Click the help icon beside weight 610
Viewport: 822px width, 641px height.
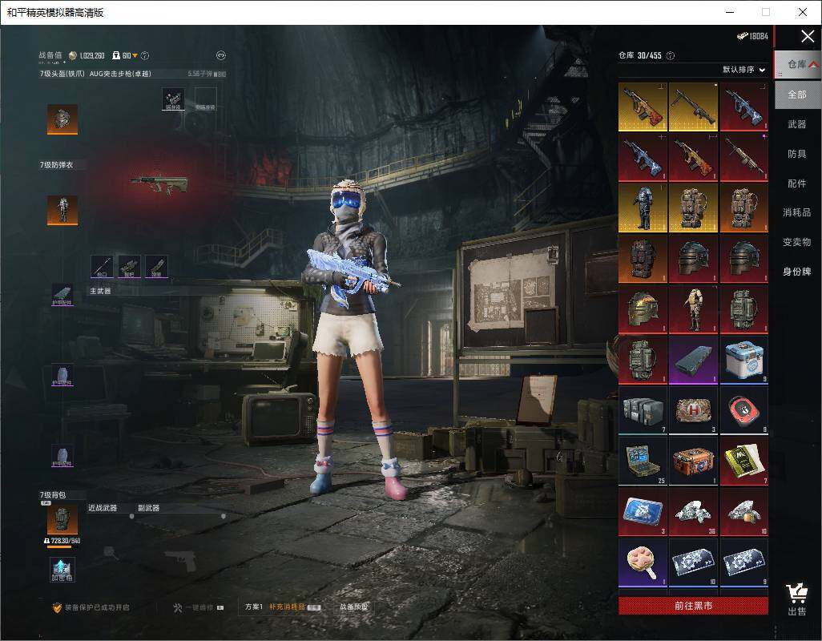(x=145, y=55)
